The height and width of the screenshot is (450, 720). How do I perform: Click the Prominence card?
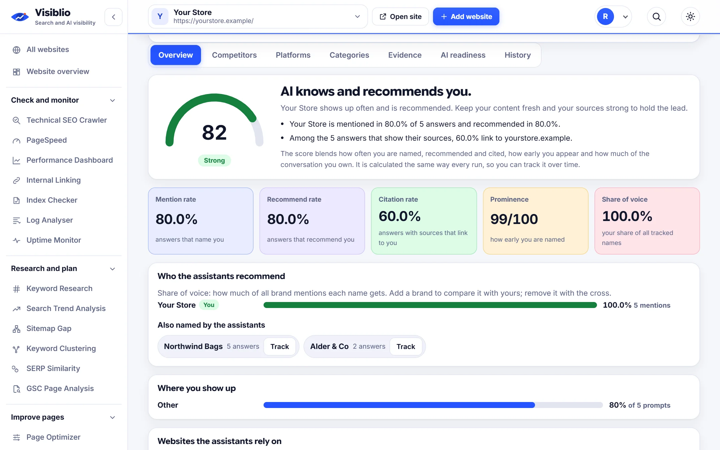tap(536, 221)
